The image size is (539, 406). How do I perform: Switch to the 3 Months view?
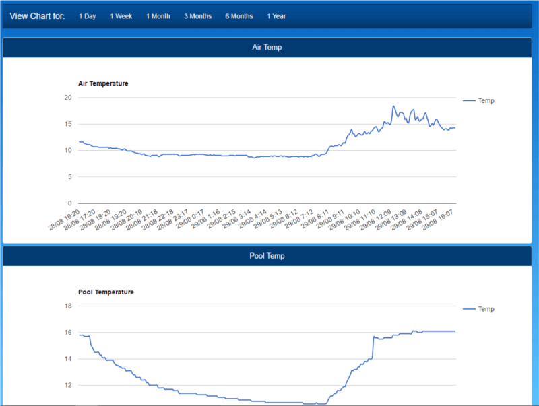[197, 15]
